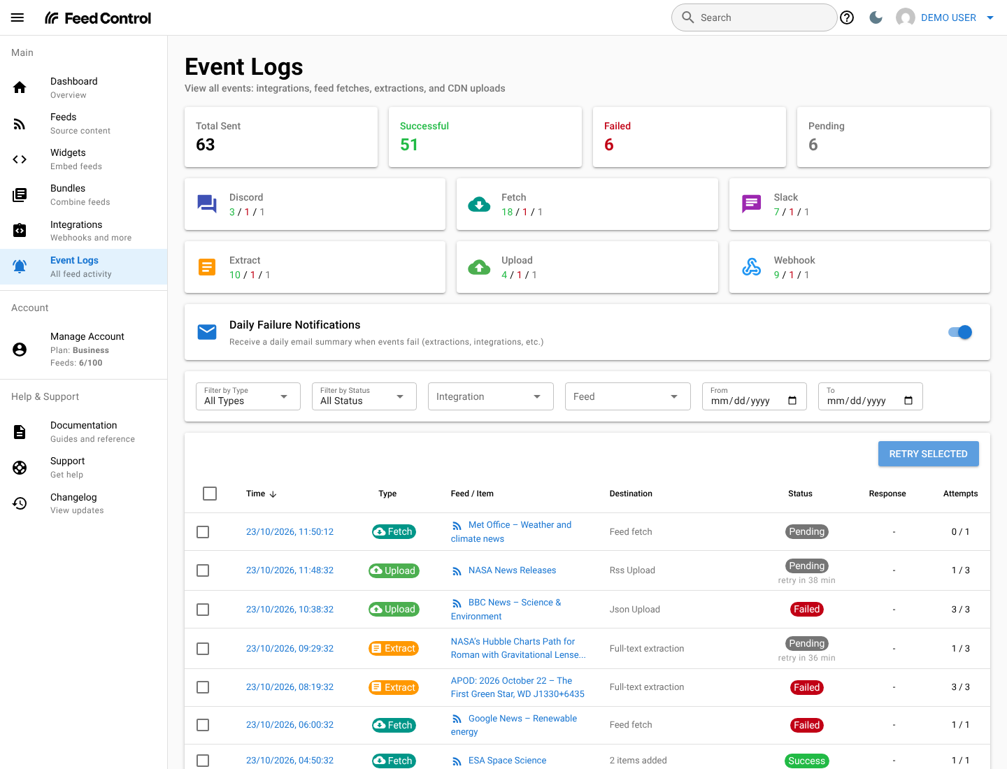Disable Daily Failure Notifications switch

(x=960, y=332)
